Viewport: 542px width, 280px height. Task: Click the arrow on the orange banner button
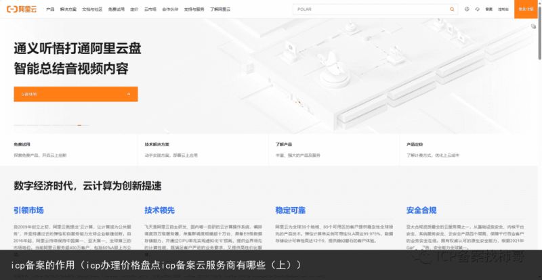(129, 94)
